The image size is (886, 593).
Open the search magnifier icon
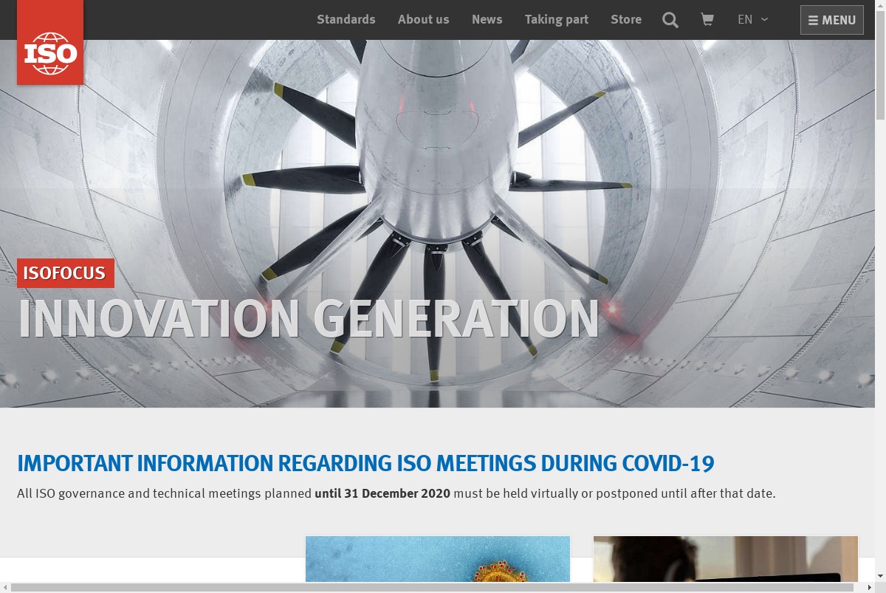670,20
